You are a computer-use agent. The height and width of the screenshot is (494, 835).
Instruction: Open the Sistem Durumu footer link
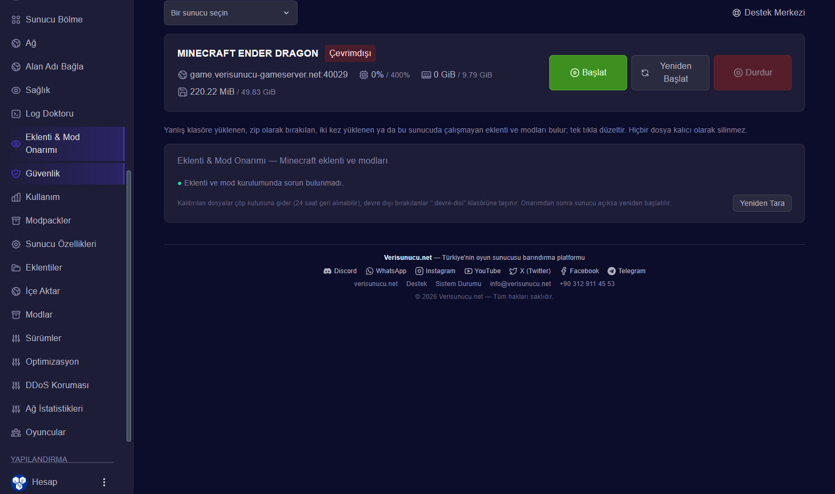[458, 284]
